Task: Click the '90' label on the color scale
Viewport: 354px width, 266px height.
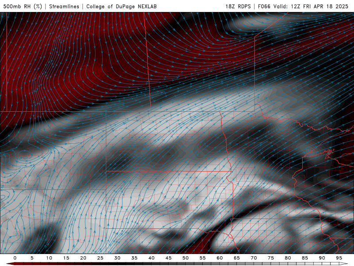Action: [322, 258]
